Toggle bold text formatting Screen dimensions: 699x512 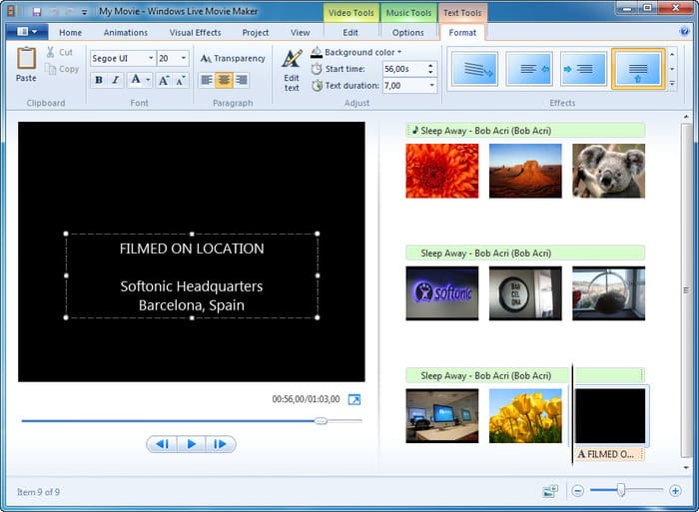[98, 80]
